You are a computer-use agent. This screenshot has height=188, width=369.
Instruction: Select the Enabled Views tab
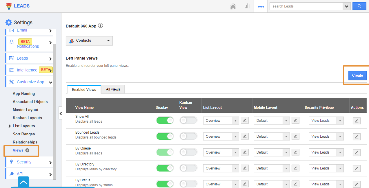(84, 90)
